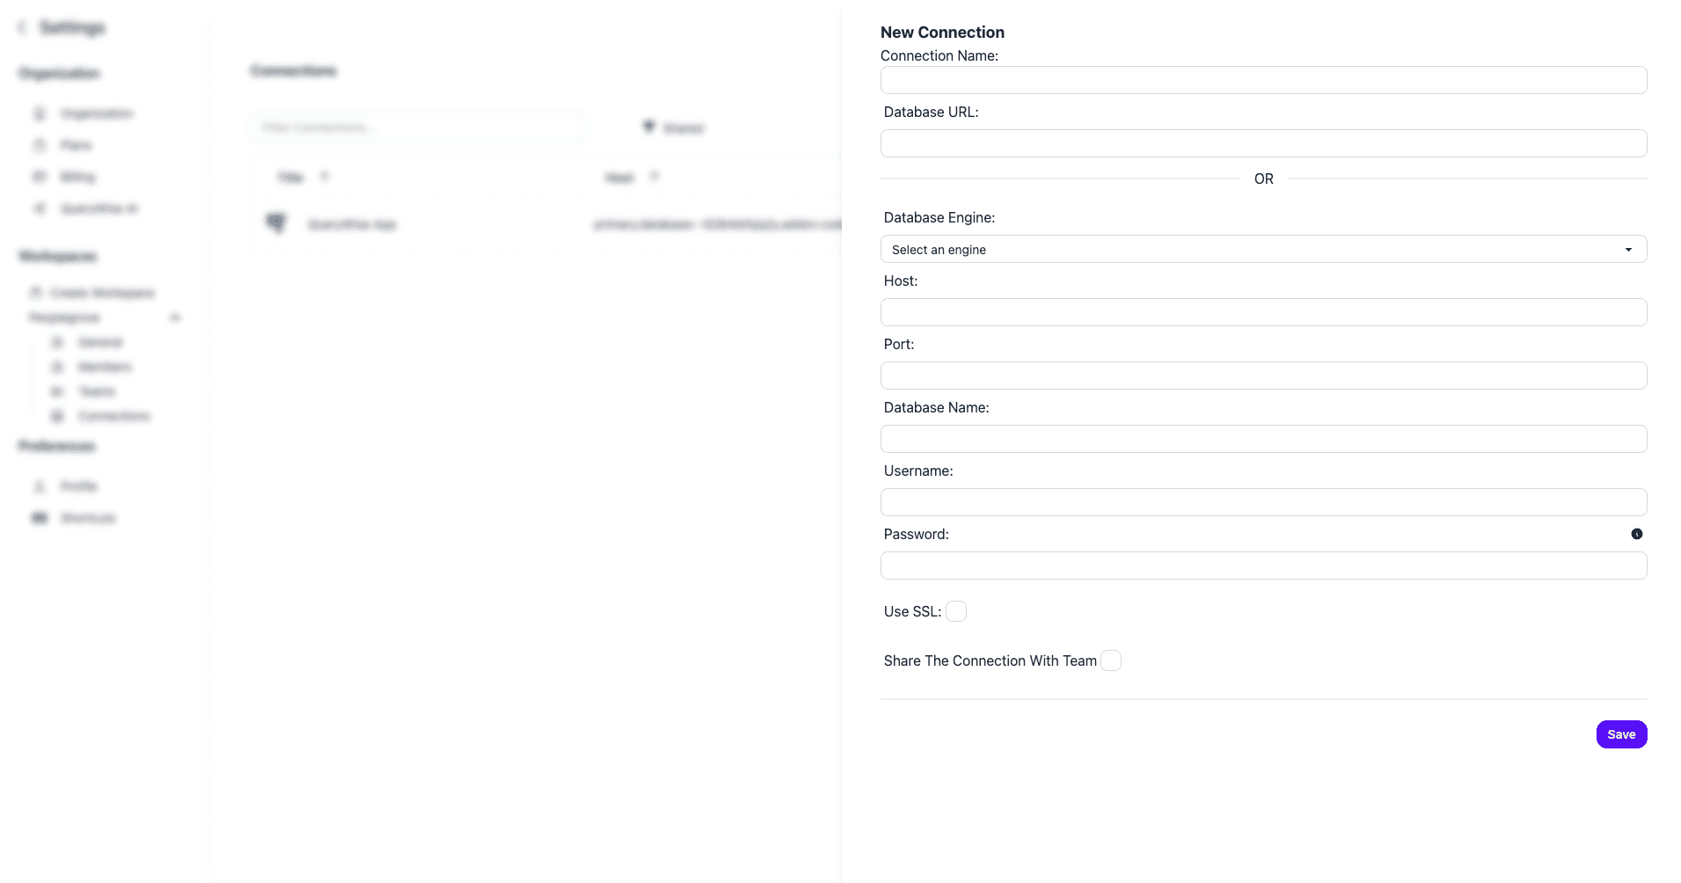Focus the Connection Name field
Image resolution: width=1681 pixels, height=883 pixels.
pos(1263,80)
